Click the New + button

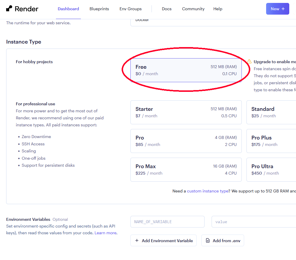[x=278, y=9]
